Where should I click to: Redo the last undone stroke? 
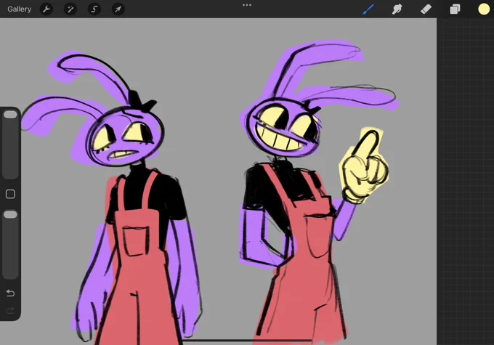point(10,311)
